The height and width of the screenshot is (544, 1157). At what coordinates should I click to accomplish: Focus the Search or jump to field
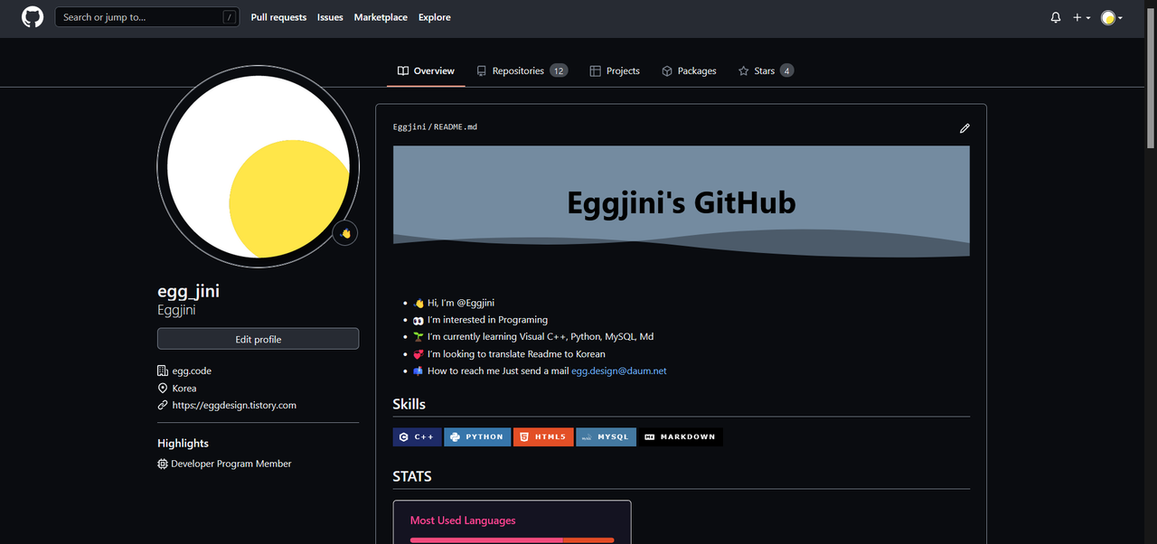pyautogui.click(x=146, y=17)
